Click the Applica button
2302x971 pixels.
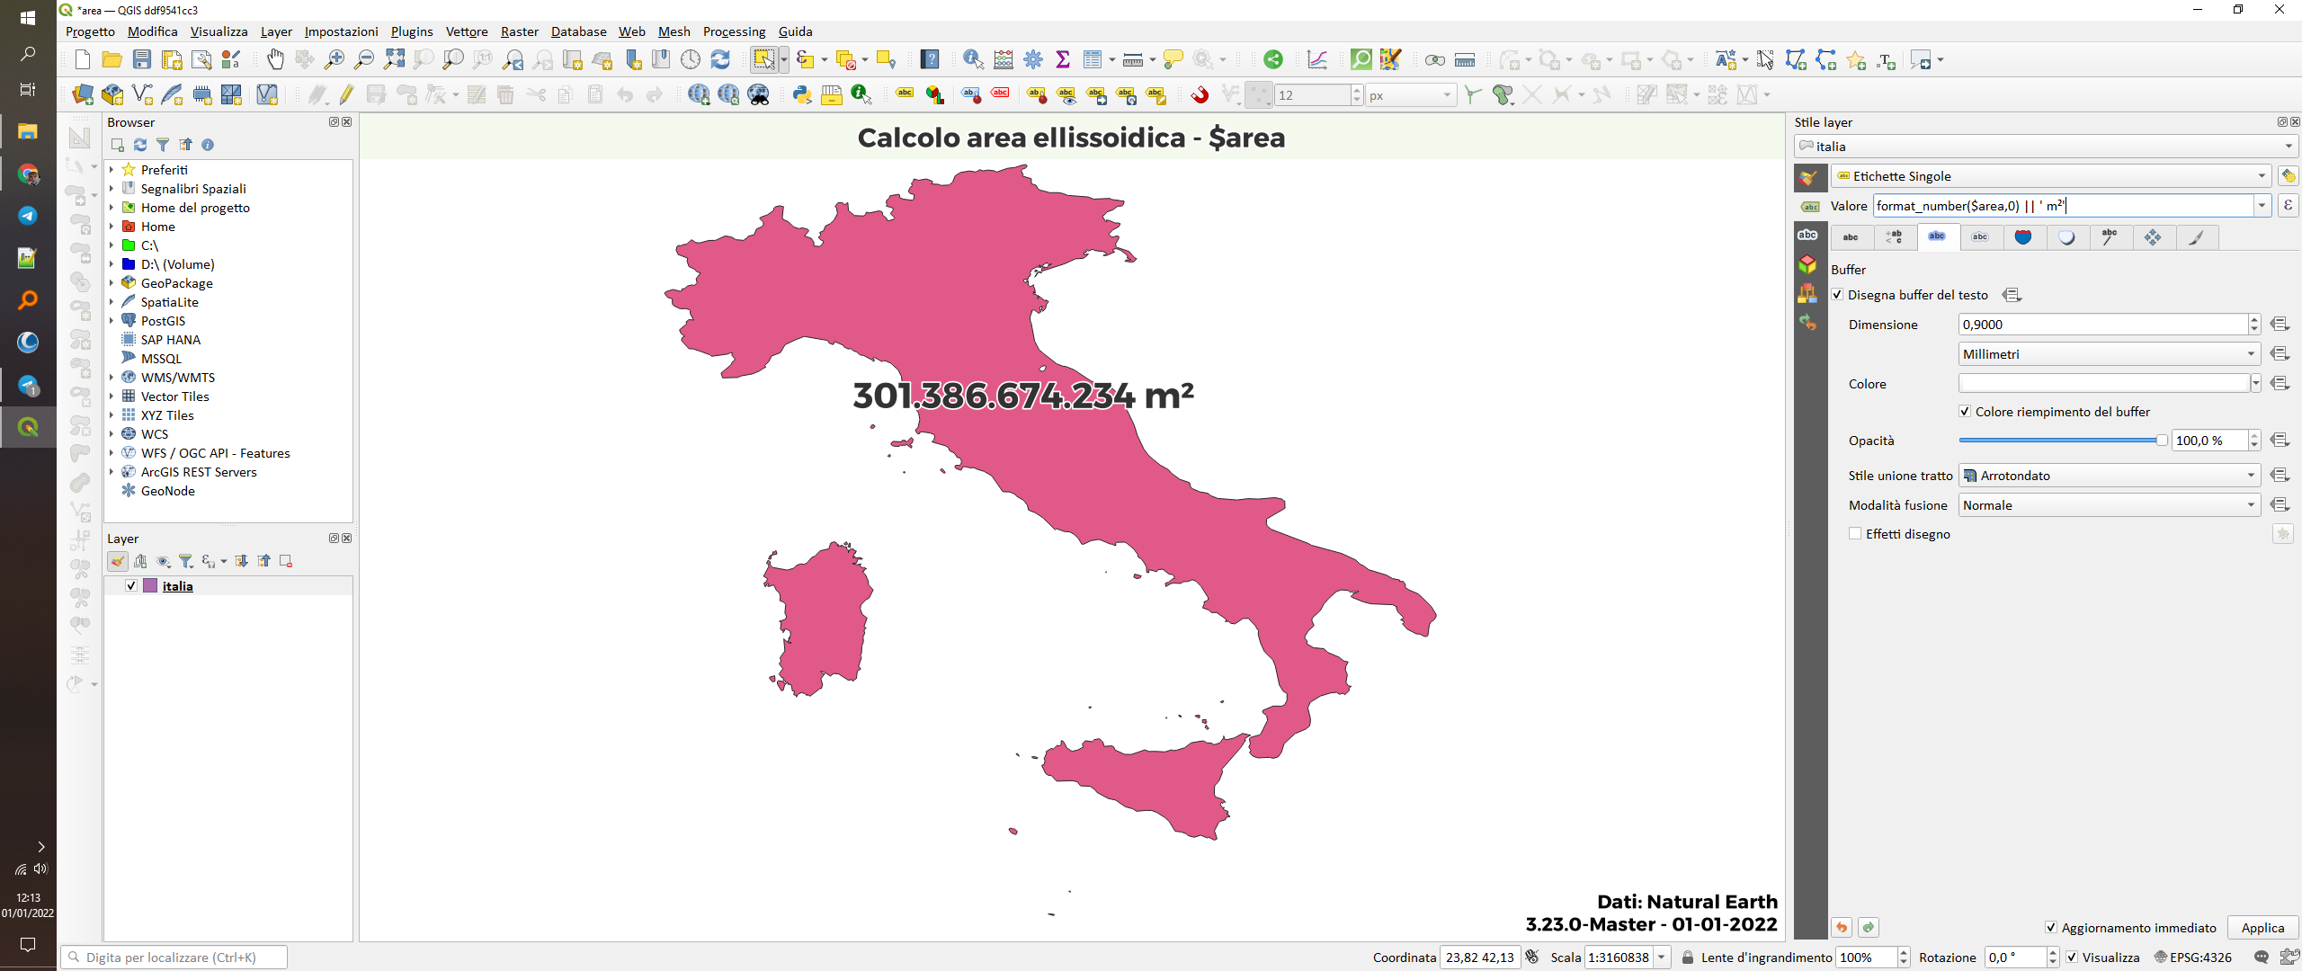pos(2262,928)
